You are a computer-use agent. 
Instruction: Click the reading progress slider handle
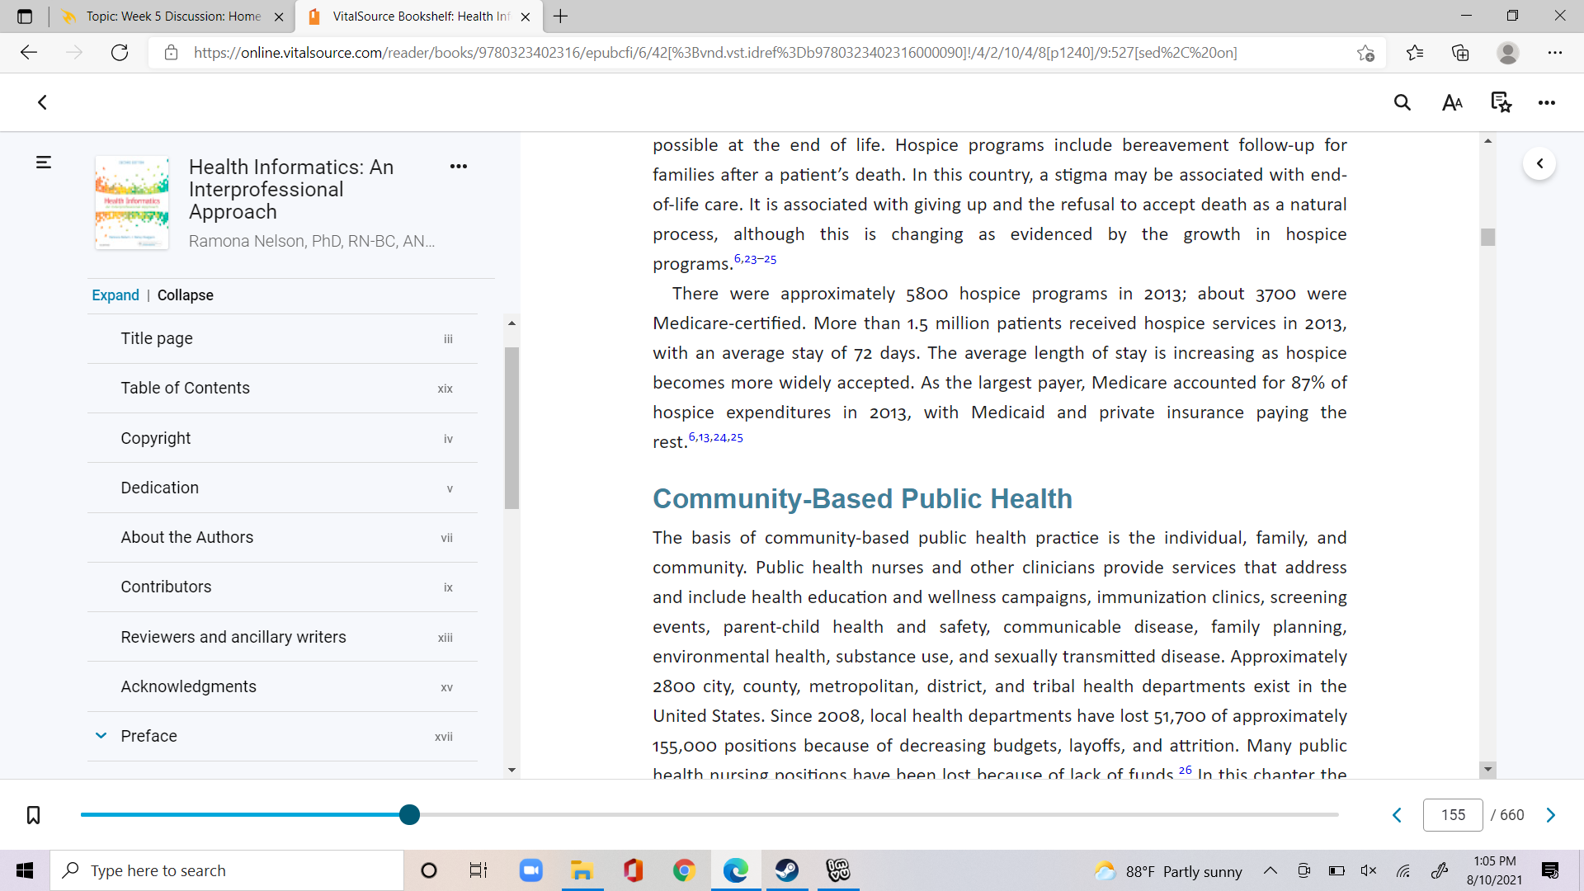point(409,815)
